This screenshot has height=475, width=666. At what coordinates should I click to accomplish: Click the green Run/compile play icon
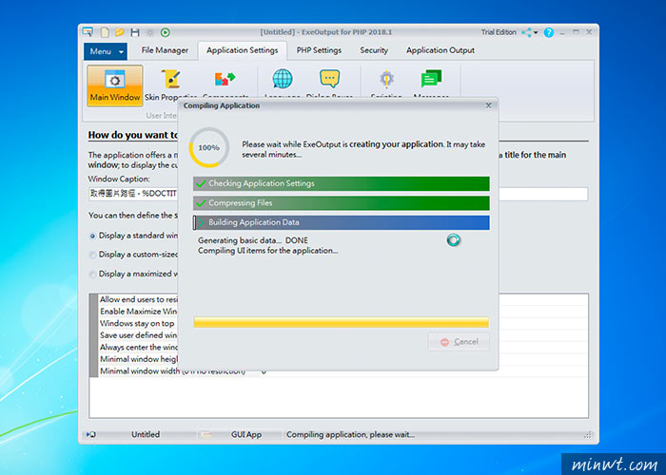[166, 32]
